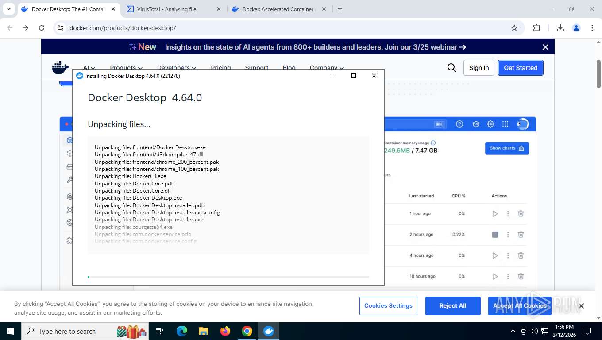
Task: Open the learning center cap icon
Action: (x=476, y=124)
